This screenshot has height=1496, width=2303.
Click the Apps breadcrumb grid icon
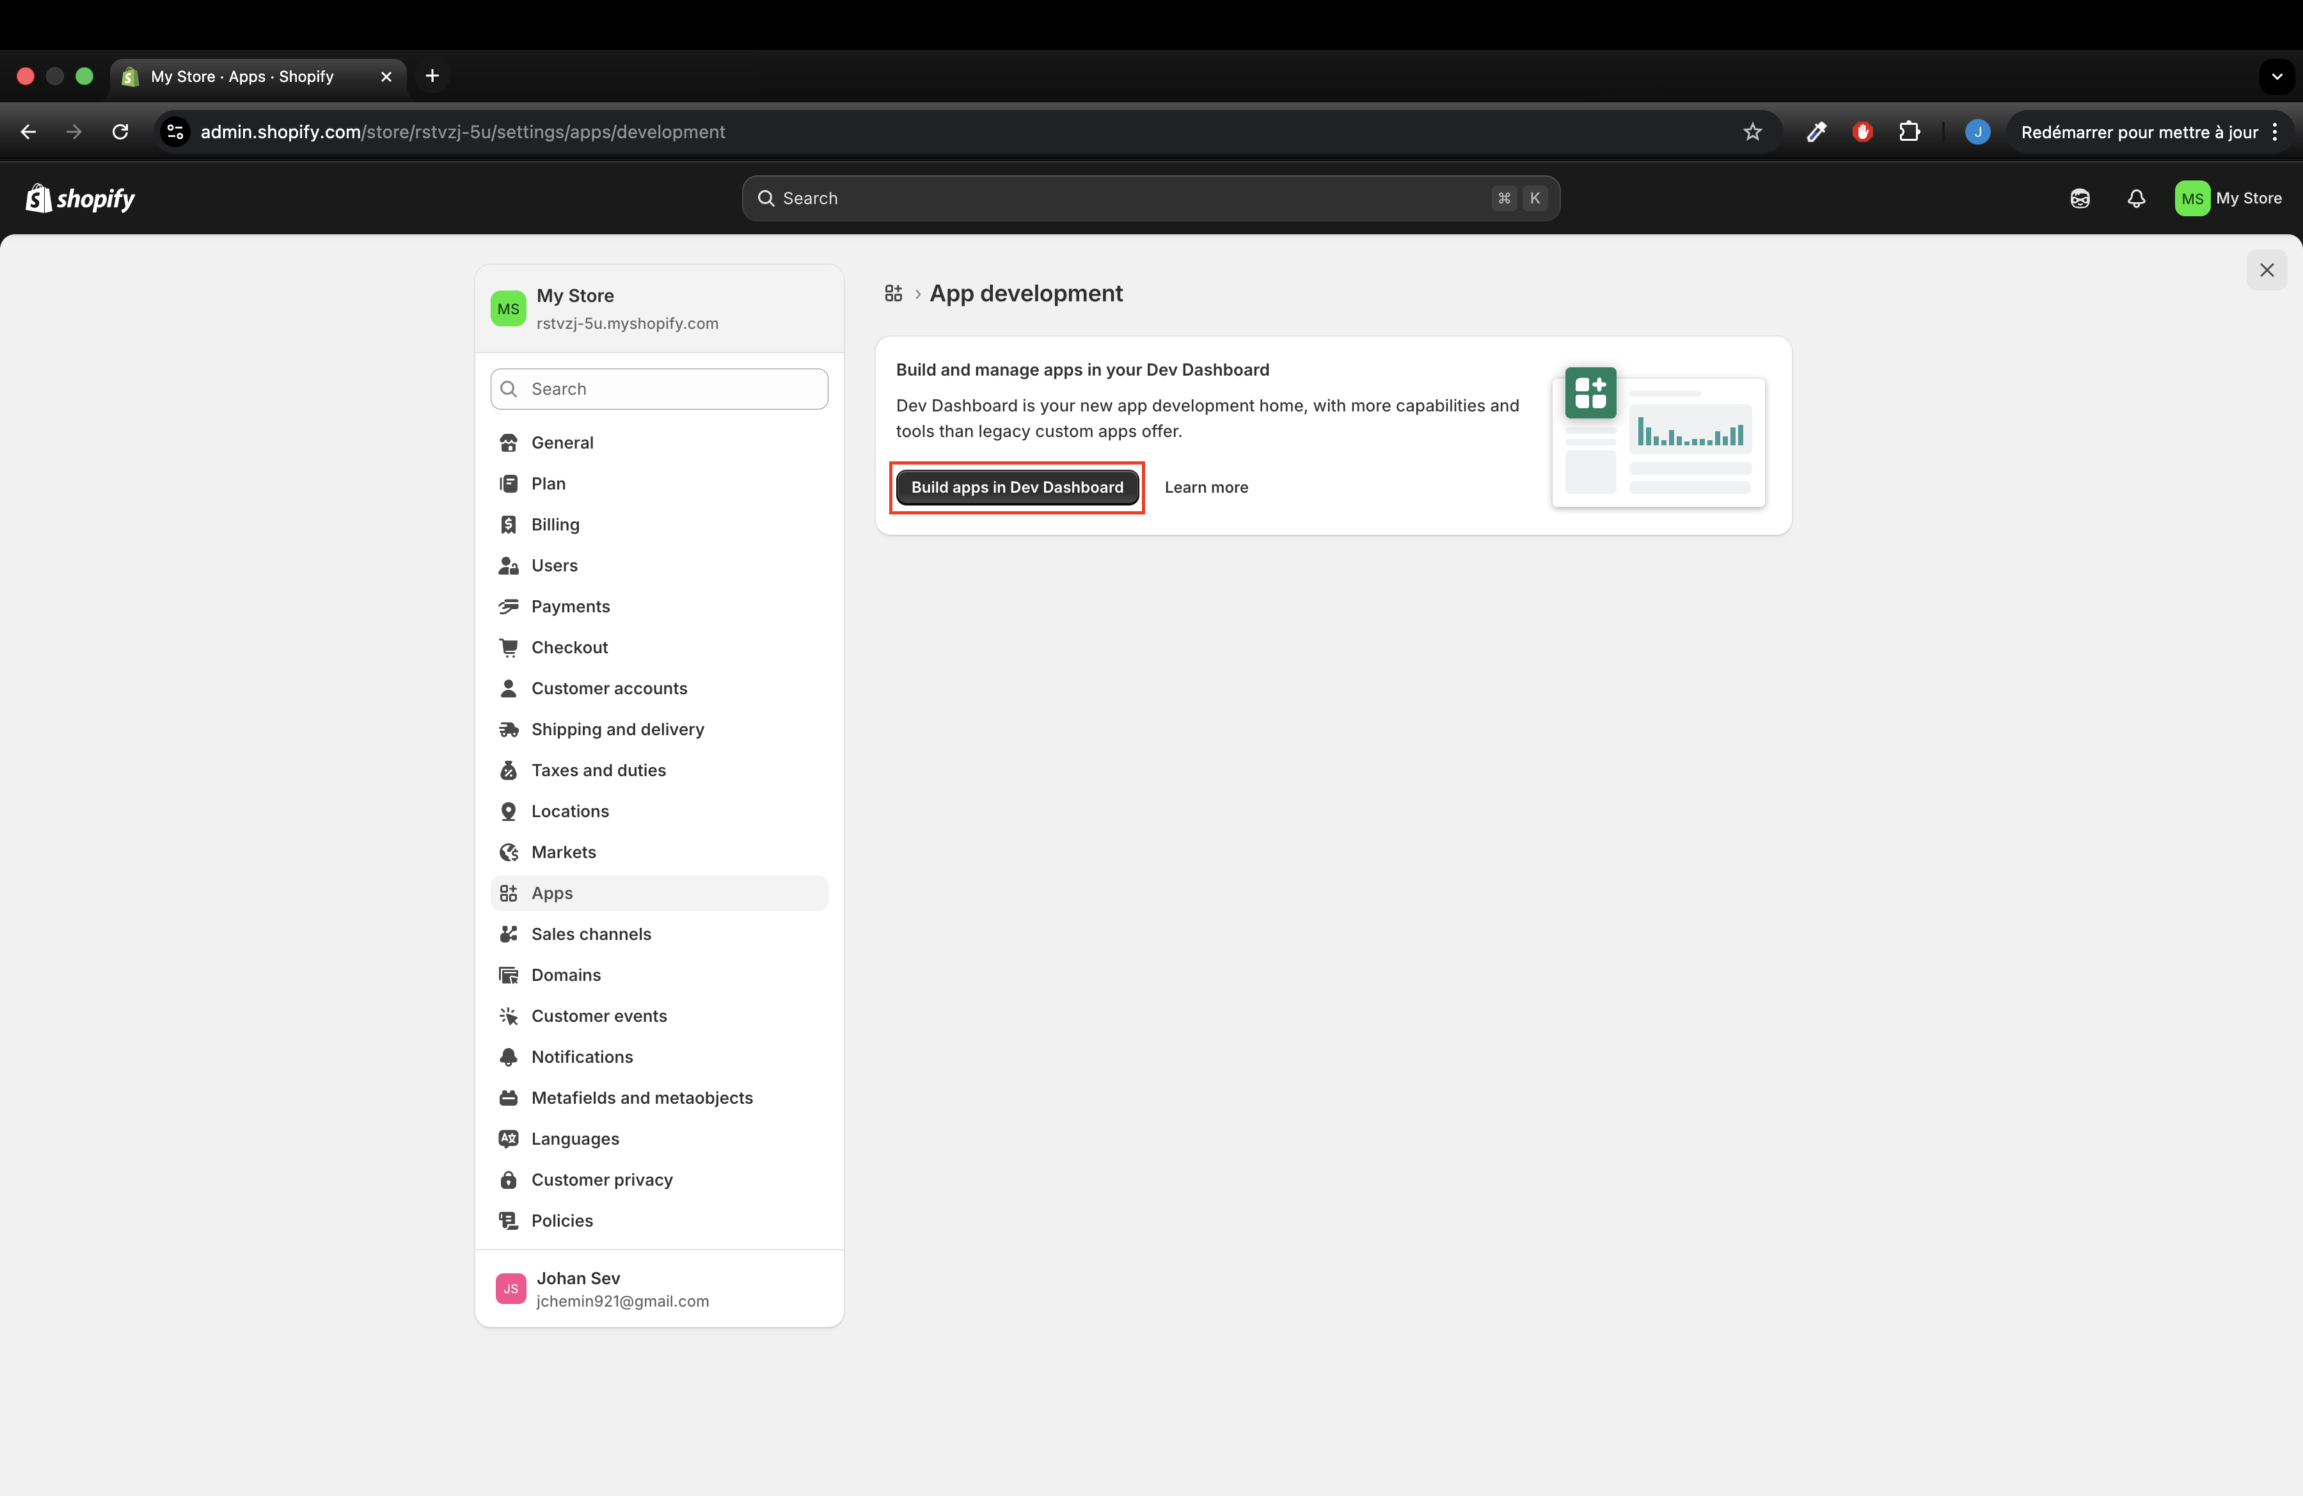click(893, 293)
